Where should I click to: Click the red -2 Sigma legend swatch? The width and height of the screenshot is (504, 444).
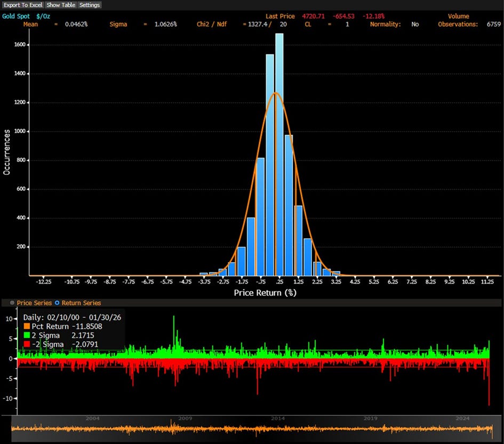[26, 344]
